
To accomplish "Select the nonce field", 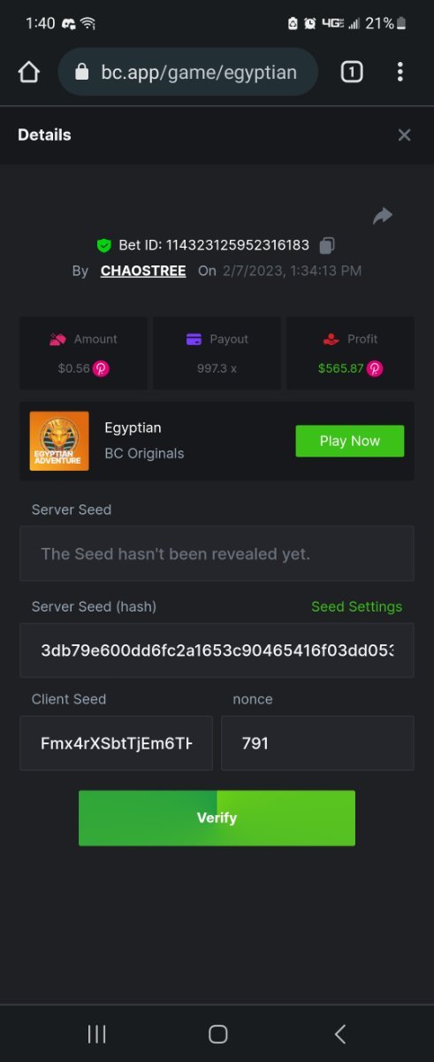I will point(317,743).
